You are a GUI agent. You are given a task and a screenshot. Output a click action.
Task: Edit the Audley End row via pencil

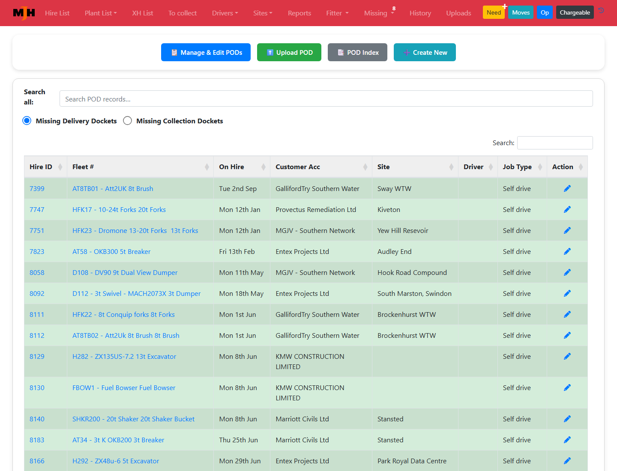click(x=567, y=251)
